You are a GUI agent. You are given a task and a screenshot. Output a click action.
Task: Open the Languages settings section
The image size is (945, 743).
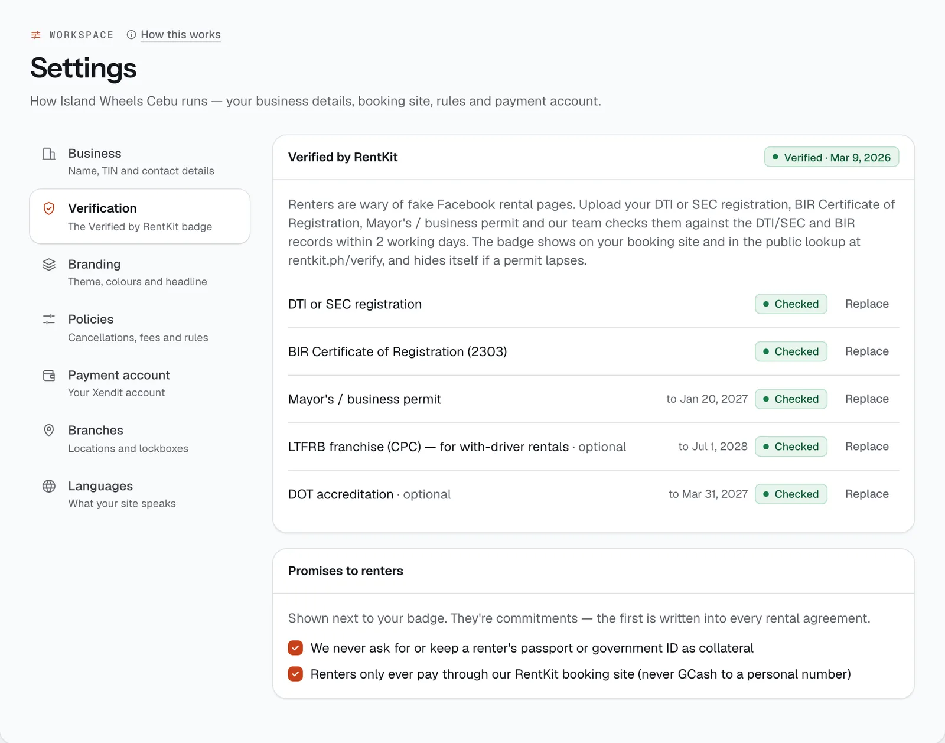click(140, 494)
